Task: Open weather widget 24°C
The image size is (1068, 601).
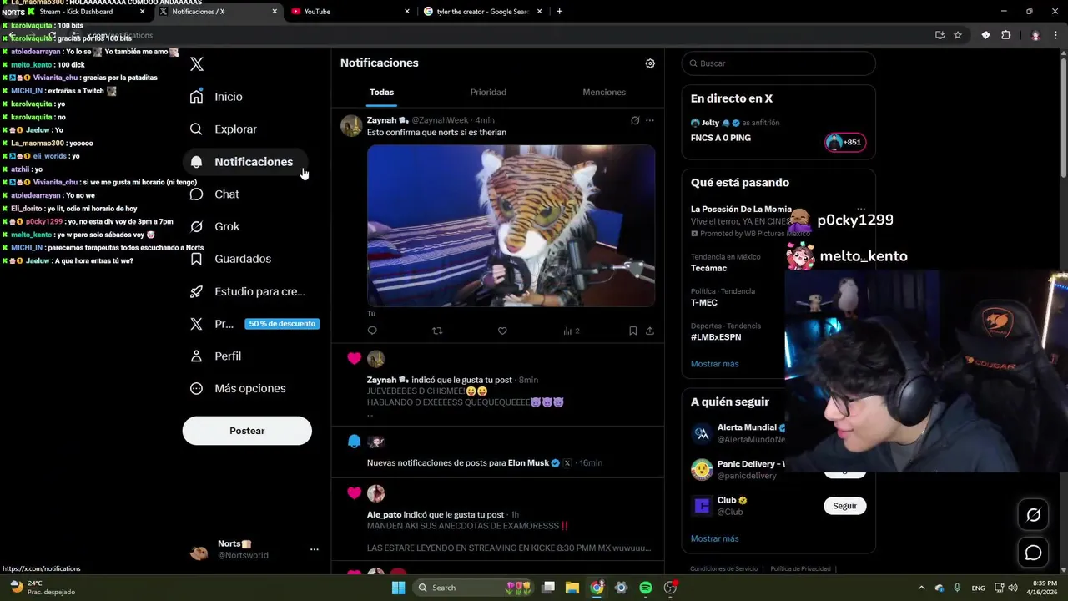Action: coord(42,588)
